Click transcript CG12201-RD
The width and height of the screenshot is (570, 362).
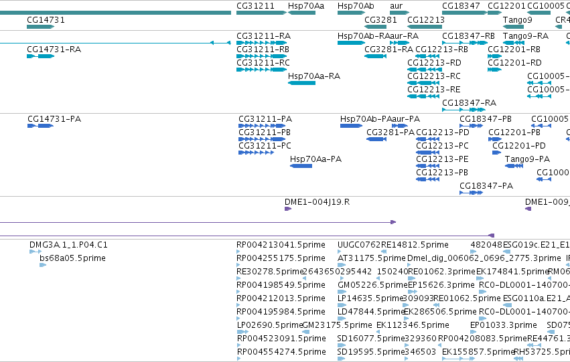click(x=495, y=70)
